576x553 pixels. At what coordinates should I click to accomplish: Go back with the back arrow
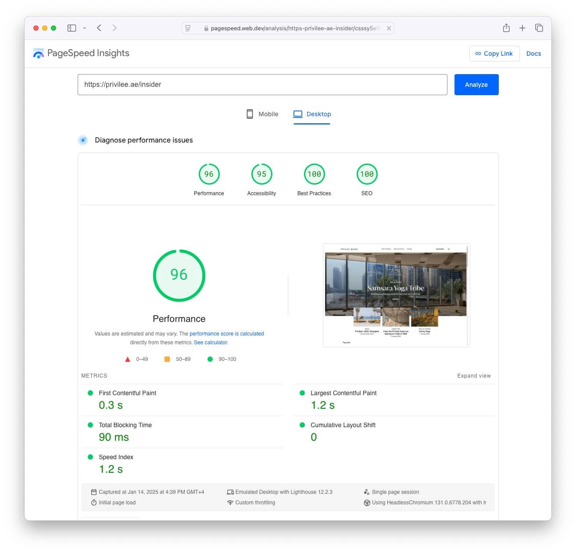pyautogui.click(x=99, y=28)
